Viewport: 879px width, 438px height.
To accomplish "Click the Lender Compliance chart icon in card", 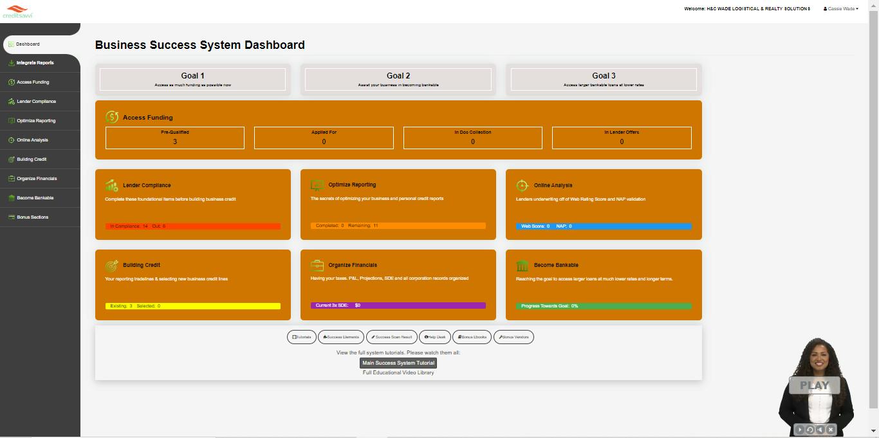I will click(x=112, y=185).
